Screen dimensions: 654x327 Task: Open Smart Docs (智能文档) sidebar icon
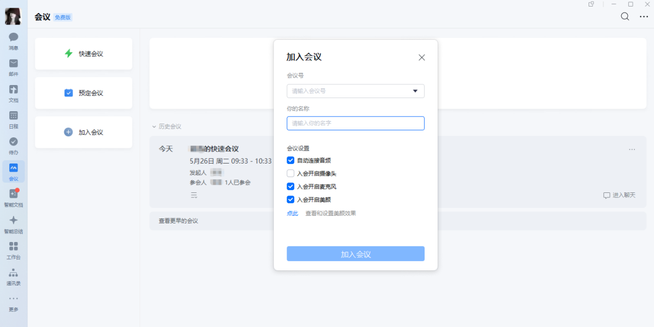[14, 198]
